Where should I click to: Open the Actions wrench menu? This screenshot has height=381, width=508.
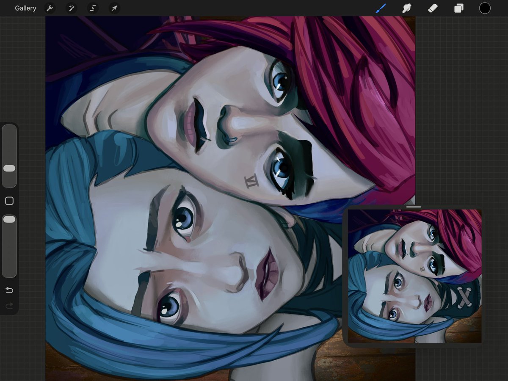50,8
